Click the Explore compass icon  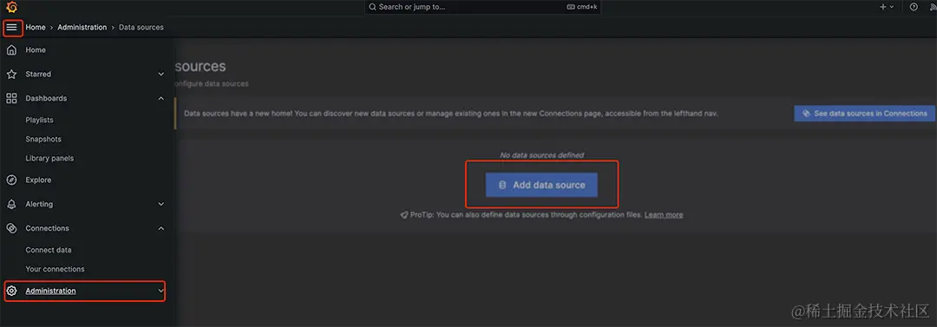(11, 180)
